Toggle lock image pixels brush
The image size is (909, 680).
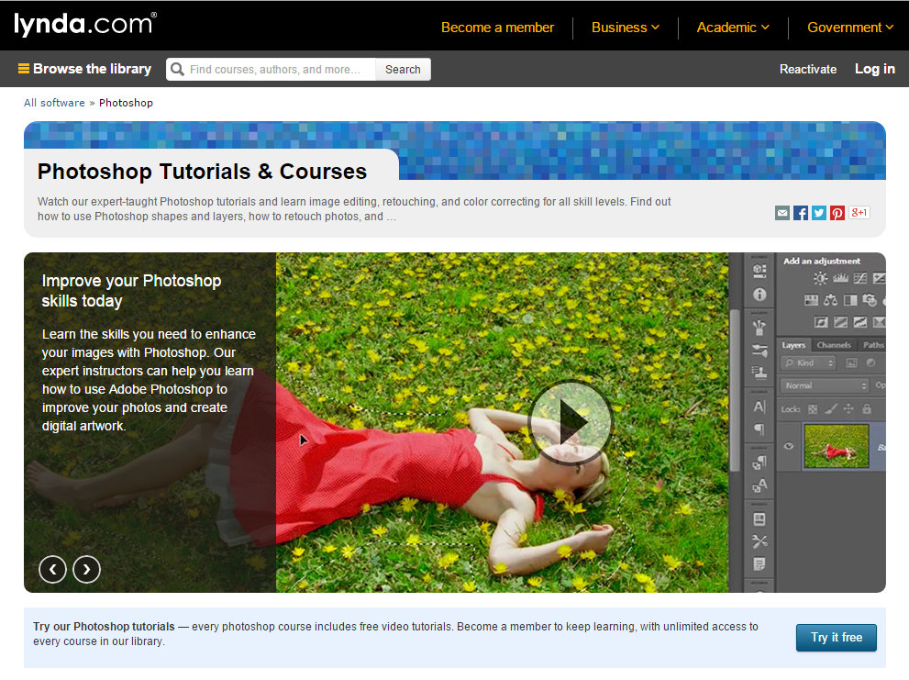point(831,409)
